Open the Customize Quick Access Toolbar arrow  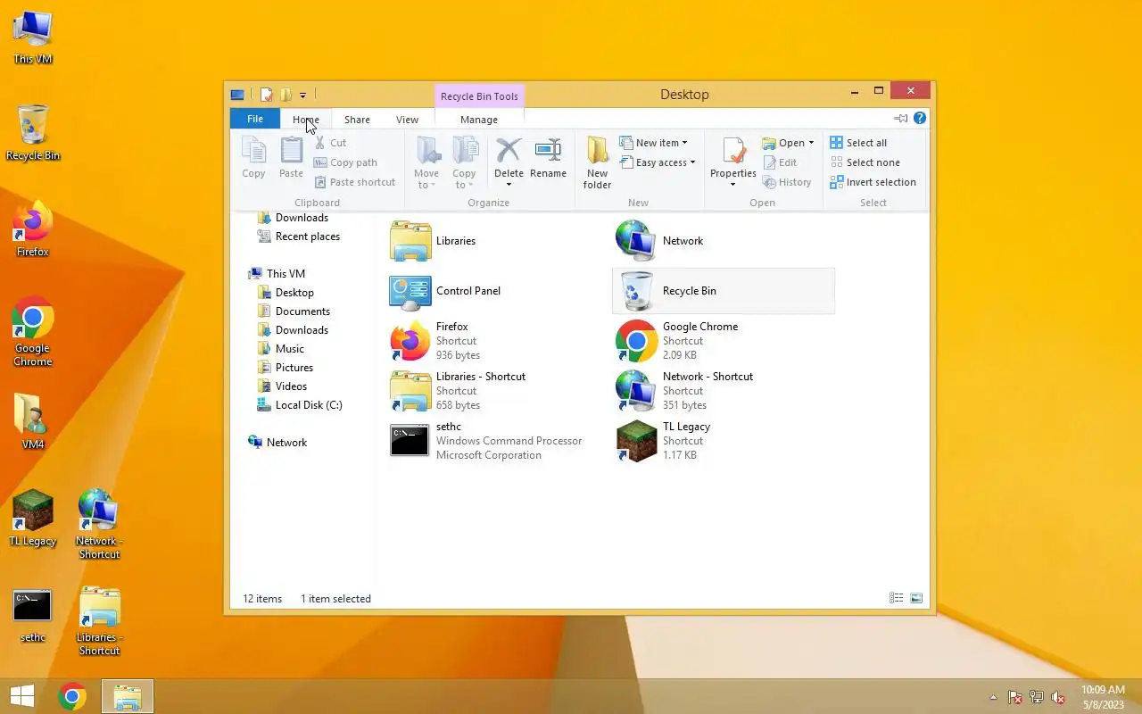[x=303, y=95]
